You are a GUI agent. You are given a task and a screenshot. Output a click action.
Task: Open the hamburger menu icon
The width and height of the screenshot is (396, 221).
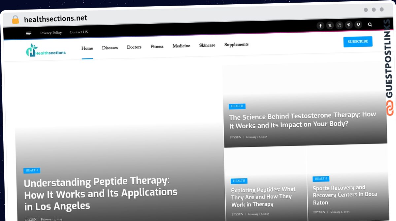coord(29,33)
